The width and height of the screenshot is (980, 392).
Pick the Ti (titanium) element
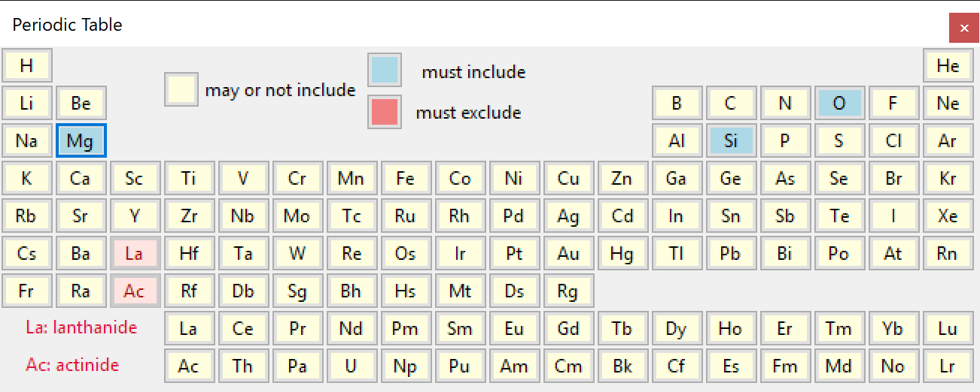[x=189, y=178]
